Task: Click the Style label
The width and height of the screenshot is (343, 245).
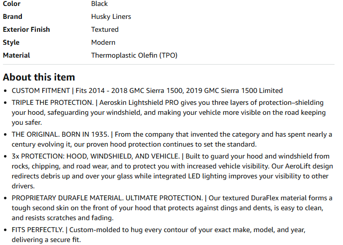Action: coord(11,42)
